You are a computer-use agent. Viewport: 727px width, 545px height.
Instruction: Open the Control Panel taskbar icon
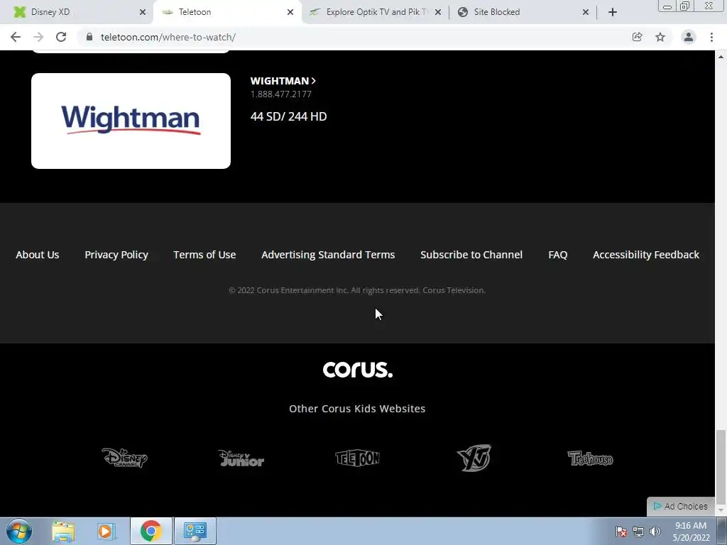point(195,531)
